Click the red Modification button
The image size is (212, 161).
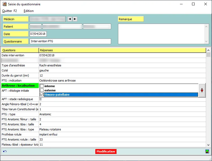tap(106, 151)
